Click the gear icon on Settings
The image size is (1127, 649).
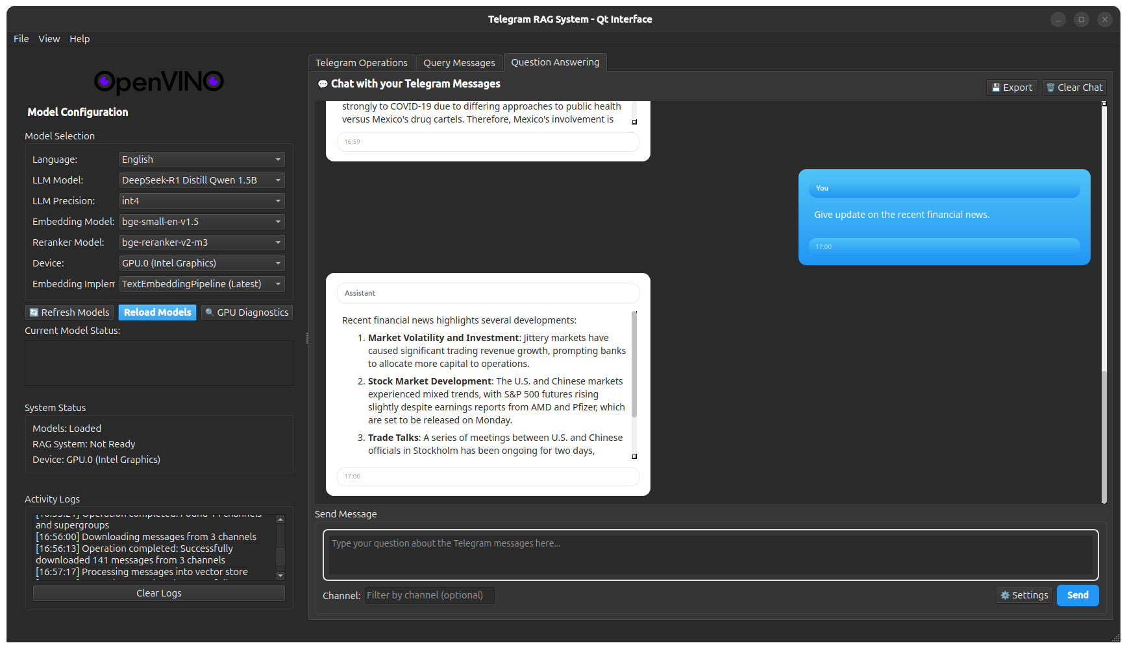pos(1005,595)
